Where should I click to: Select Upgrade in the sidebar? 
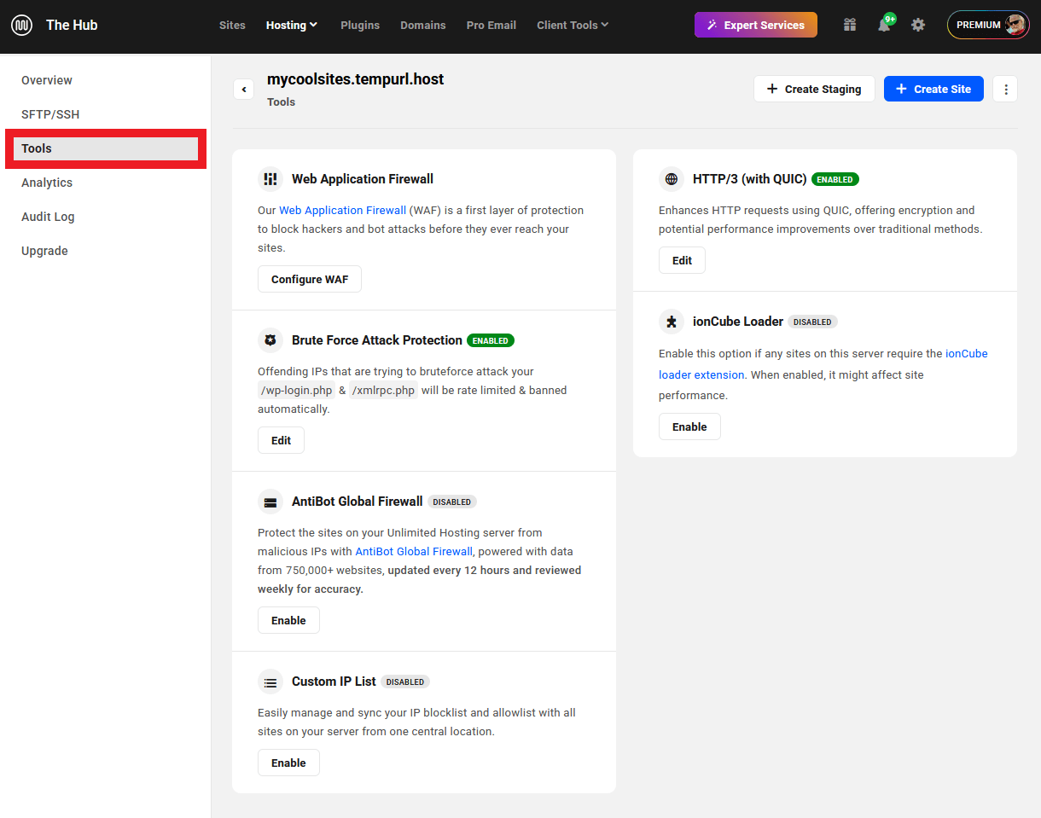pos(44,251)
